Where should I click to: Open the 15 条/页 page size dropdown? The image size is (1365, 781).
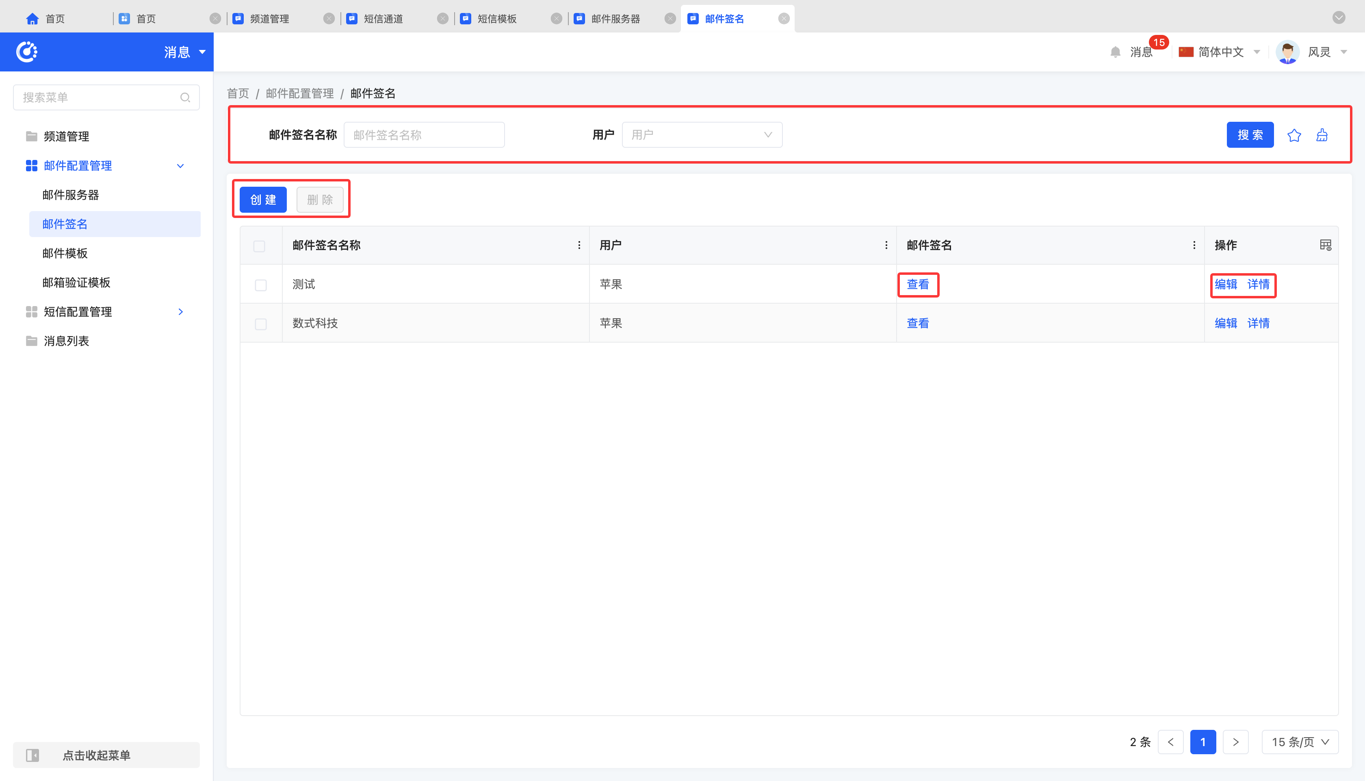pos(1300,742)
